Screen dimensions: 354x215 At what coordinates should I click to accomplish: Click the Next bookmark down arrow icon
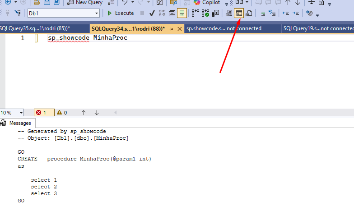[x=298, y=2]
